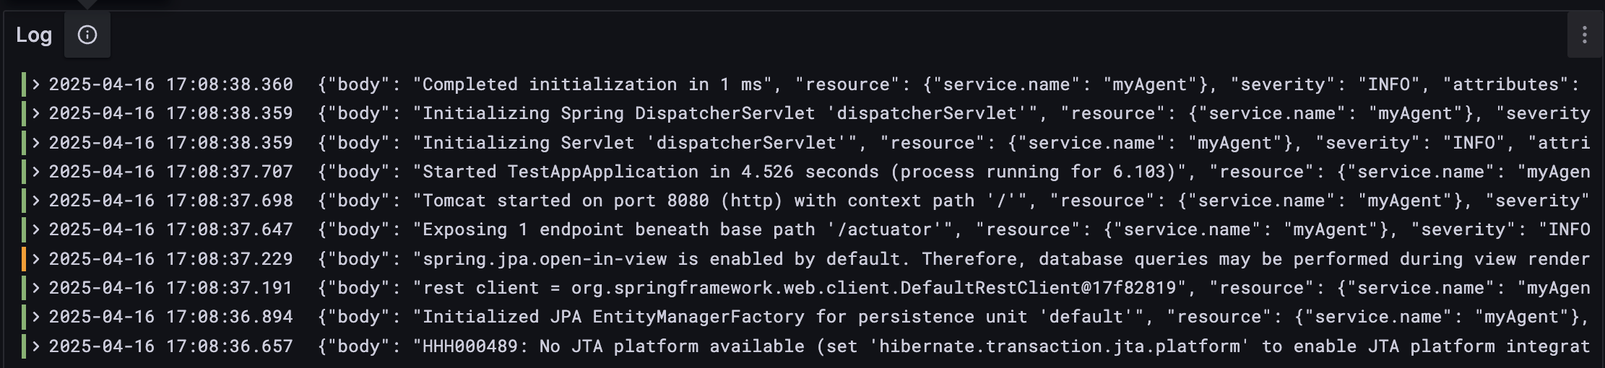Open the panel three-dot menu

(1584, 35)
